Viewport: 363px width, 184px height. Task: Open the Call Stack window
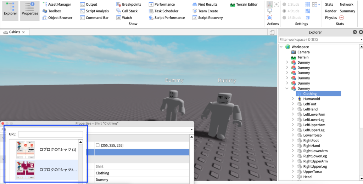coord(127,11)
